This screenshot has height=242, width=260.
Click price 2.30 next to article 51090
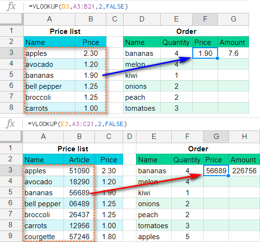click(x=109, y=170)
